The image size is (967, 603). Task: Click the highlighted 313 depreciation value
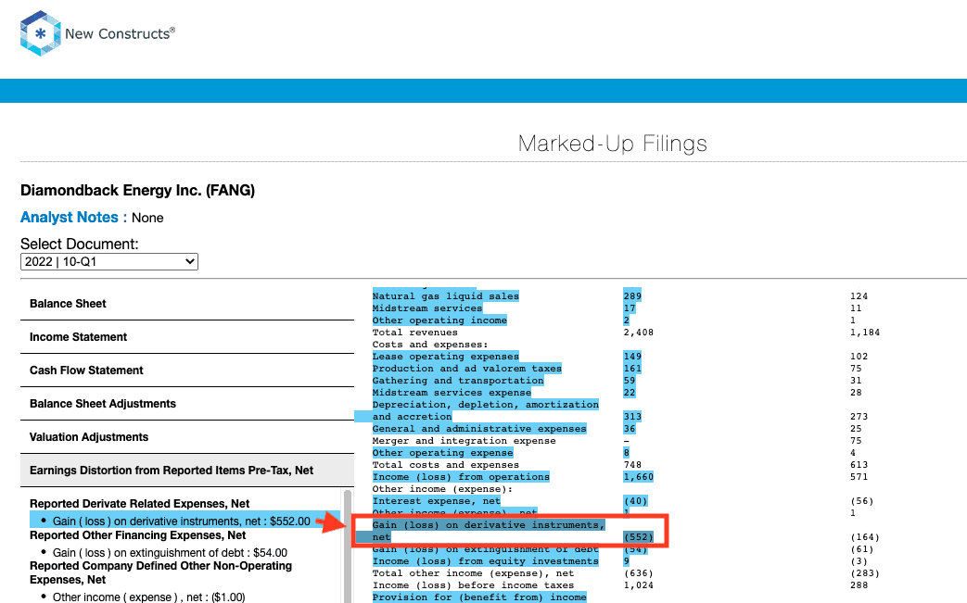click(x=632, y=417)
